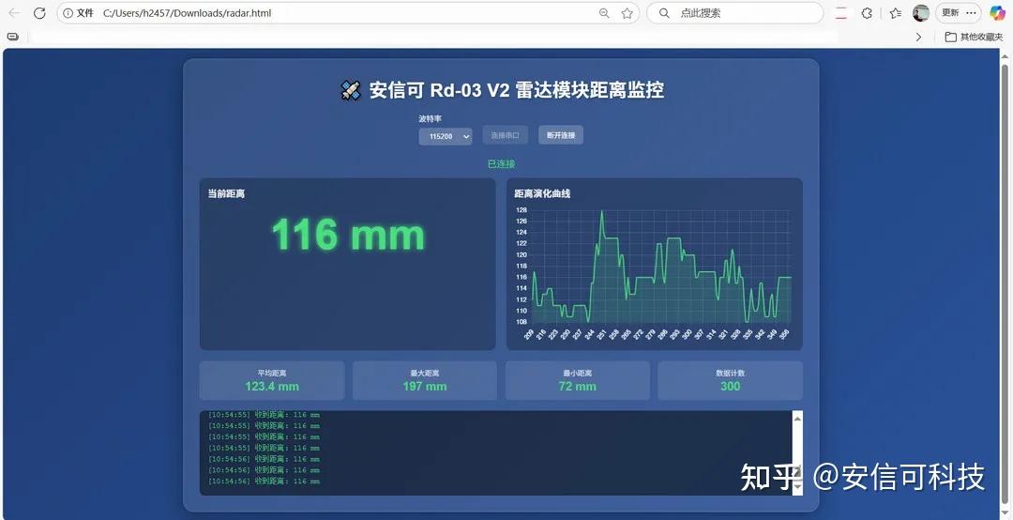Click the log panel scrollbar up arrow
The image size is (1013, 520).
(x=797, y=419)
